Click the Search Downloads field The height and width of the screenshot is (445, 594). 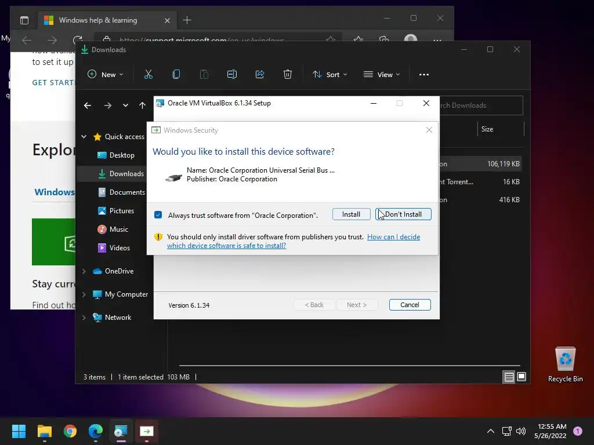click(481, 105)
